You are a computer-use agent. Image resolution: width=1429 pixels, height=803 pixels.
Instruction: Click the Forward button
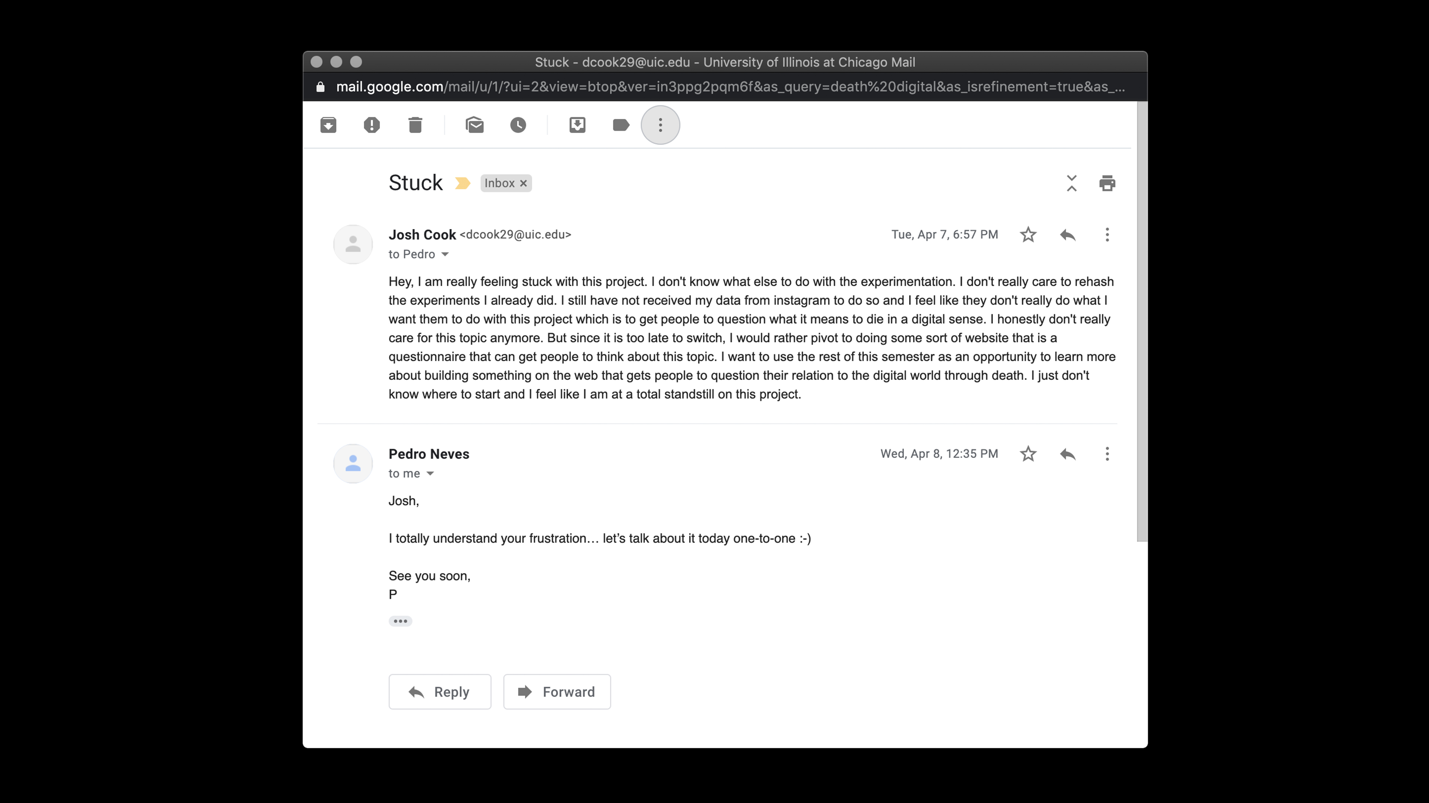click(x=557, y=691)
